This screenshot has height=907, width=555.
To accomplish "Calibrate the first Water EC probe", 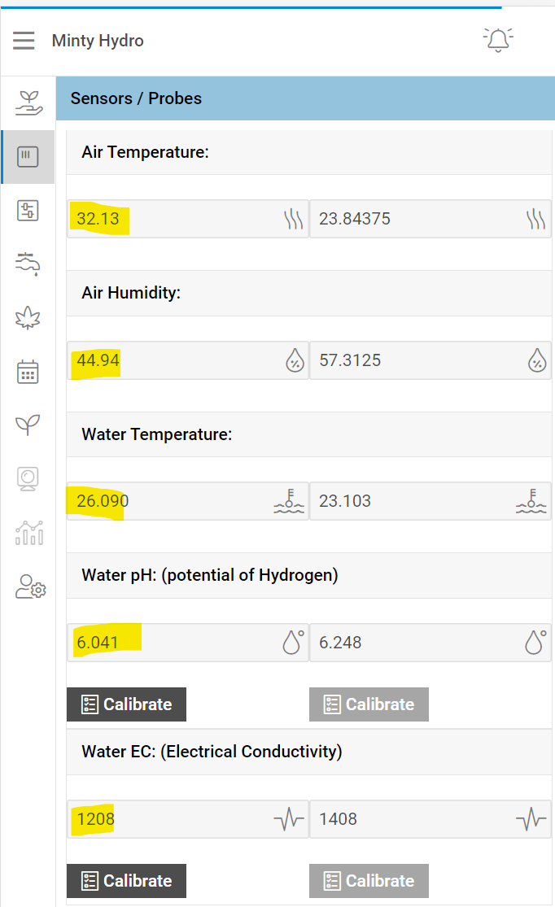I will (x=126, y=881).
